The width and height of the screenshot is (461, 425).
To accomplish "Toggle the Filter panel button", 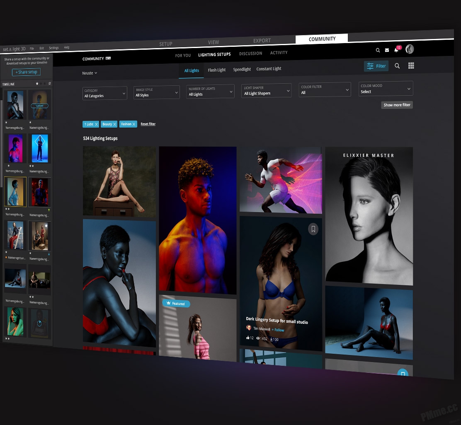I will tap(376, 66).
